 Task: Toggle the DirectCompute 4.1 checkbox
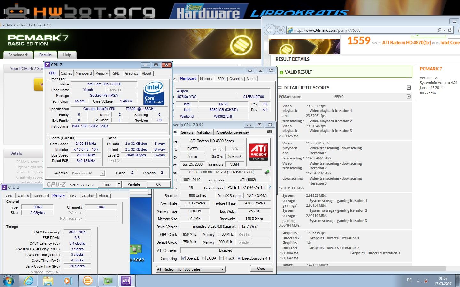pos(239,258)
